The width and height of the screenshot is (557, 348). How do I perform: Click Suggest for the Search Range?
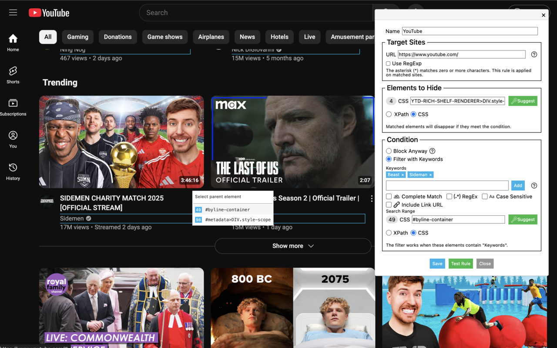pos(523,219)
